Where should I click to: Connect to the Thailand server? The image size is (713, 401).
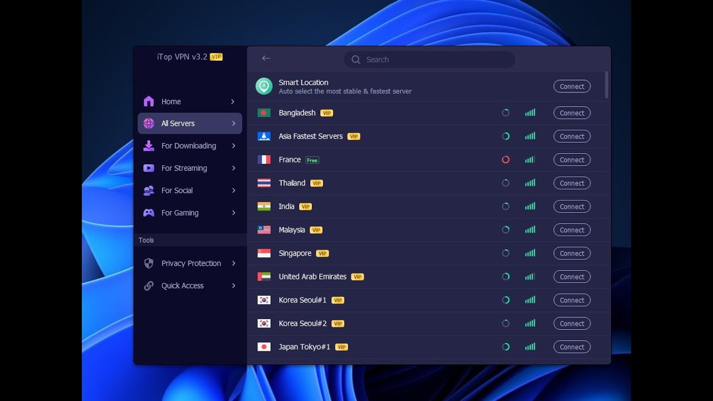(x=572, y=183)
